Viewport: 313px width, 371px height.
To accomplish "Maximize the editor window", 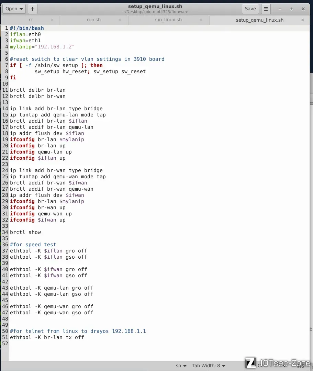I will point(292,9).
